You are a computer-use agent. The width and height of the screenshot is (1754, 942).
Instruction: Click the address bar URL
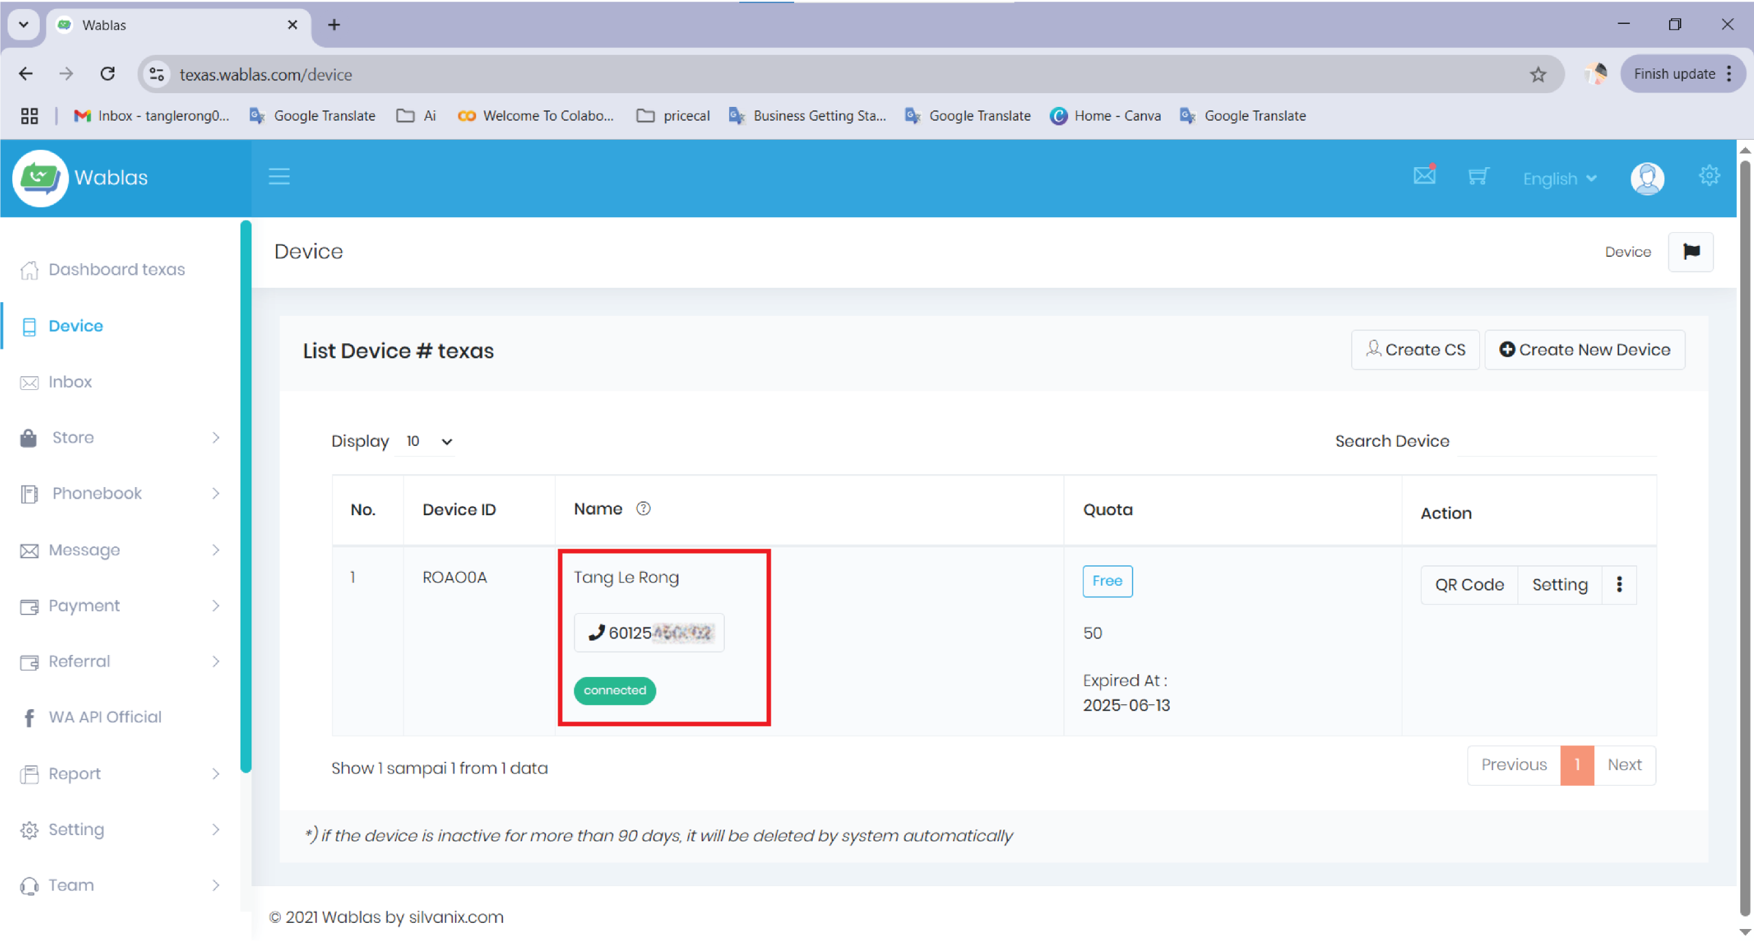click(266, 74)
